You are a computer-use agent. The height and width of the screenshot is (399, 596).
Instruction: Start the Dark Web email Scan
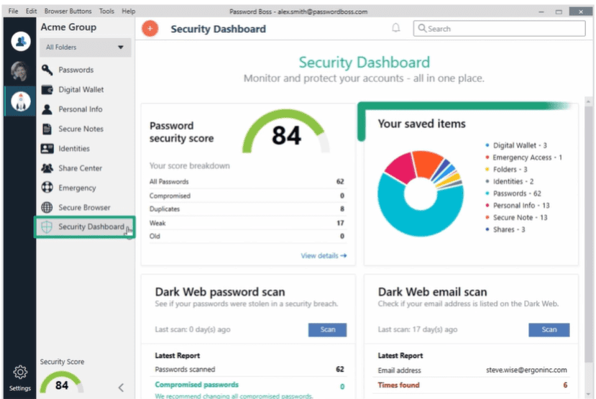click(x=549, y=330)
